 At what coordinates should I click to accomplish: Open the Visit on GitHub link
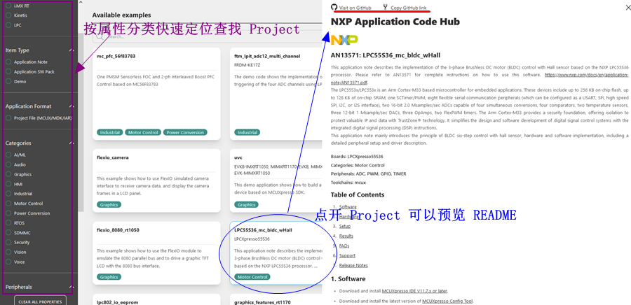[355, 8]
